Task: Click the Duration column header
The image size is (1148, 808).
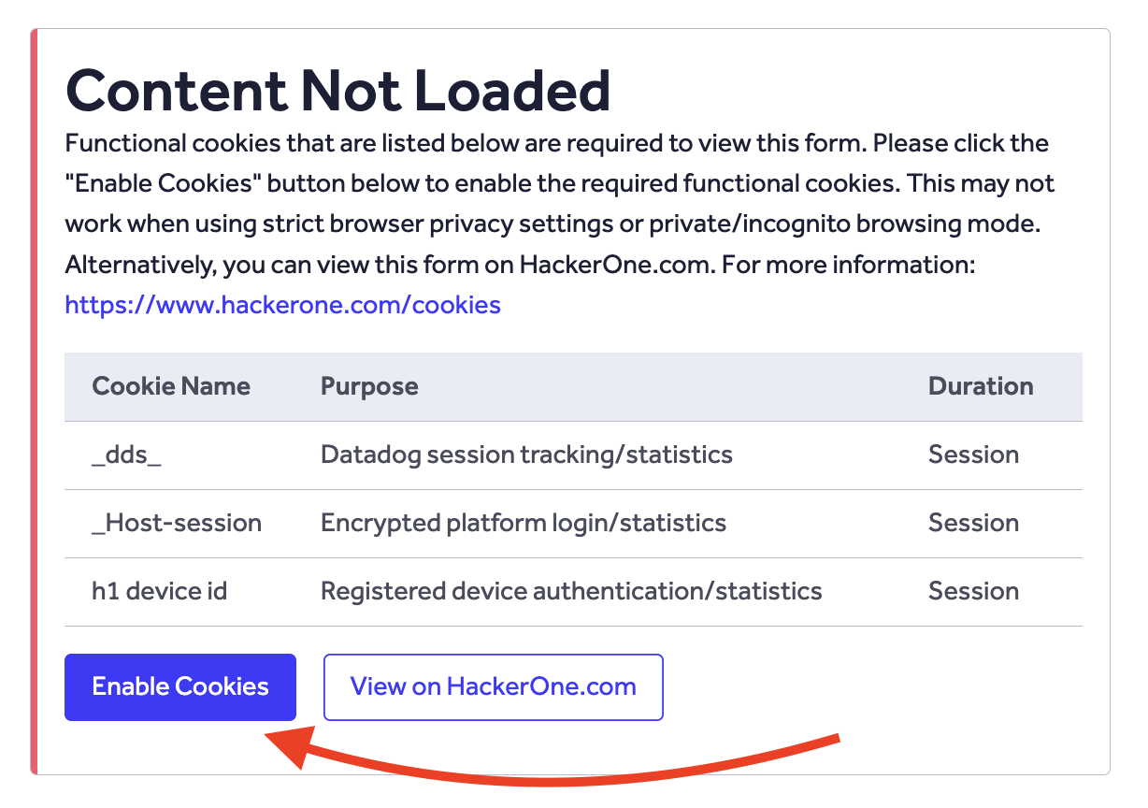Action: pos(981,386)
